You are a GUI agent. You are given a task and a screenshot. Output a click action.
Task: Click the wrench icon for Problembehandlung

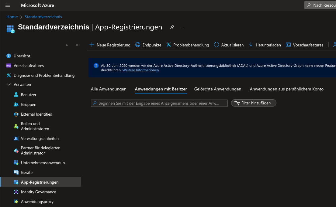(x=169, y=45)
